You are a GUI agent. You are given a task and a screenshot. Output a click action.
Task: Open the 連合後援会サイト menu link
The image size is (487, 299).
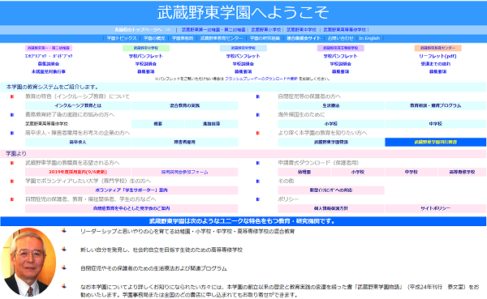(x=304, y=38)
